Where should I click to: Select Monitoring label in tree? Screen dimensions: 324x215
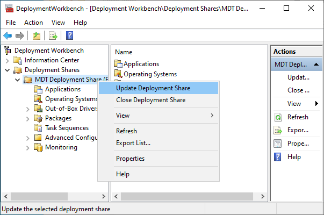tap(61, 147)
